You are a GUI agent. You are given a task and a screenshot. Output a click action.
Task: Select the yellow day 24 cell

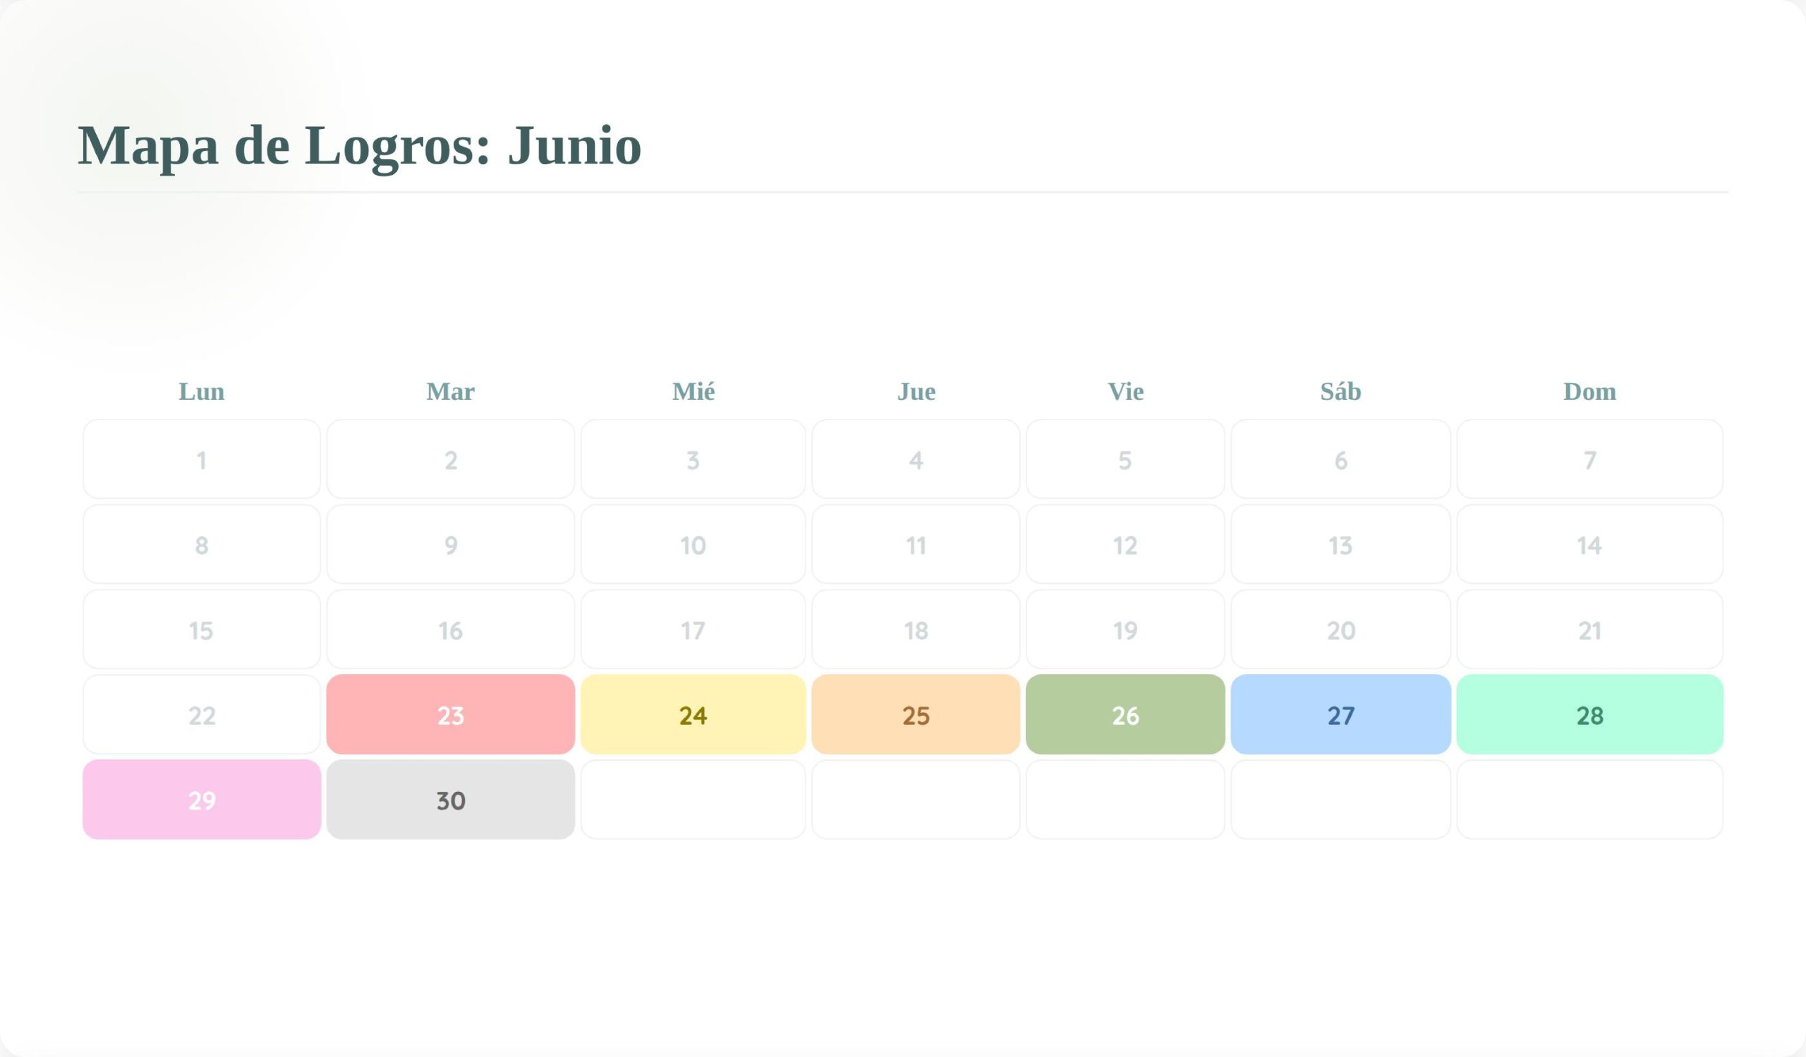click(x=693, y=714)
